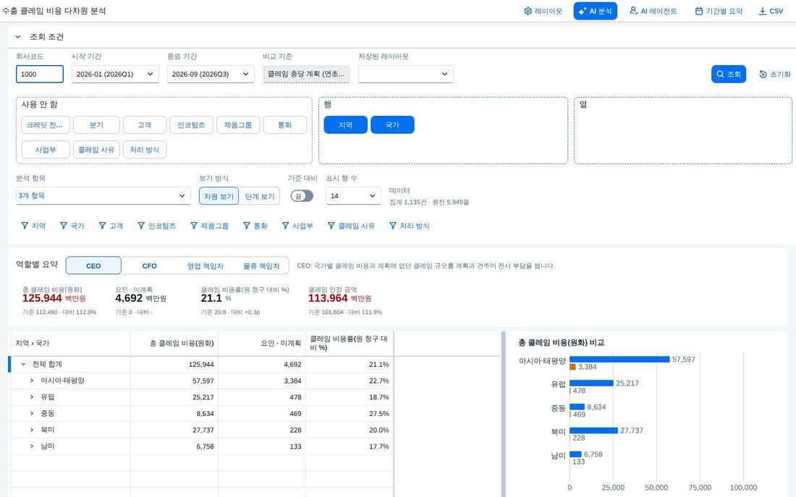This screenshot has height=497, width=796.
Task: Collapse the 전체 합계 row
Action: coord(23,365)
